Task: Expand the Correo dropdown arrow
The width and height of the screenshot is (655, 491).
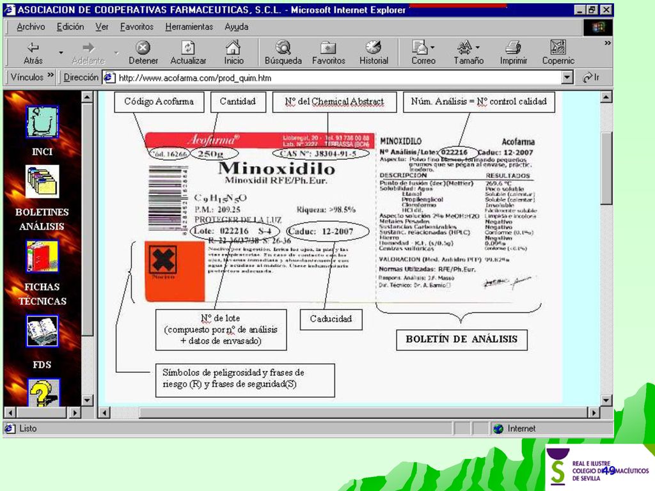Action: pyautogui.click(x=432, y=47)
